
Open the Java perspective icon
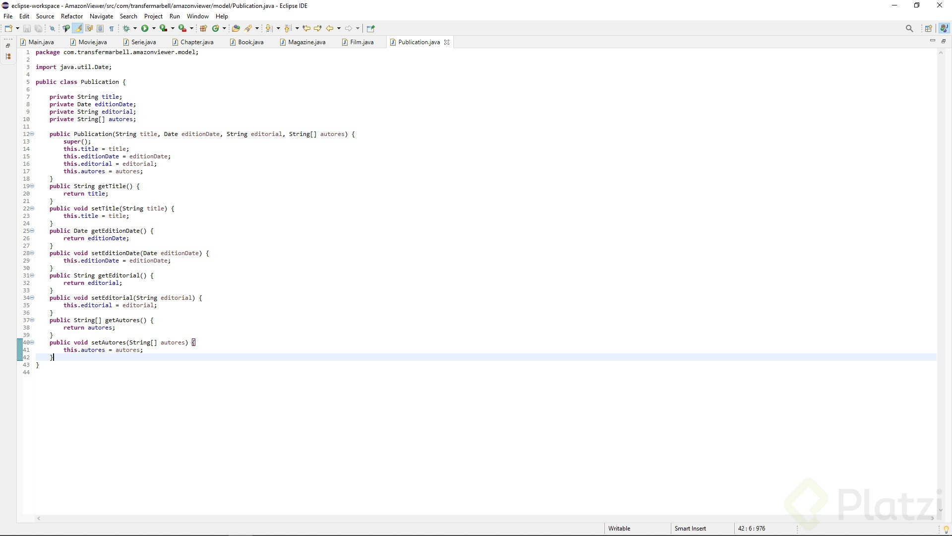[x=944, y=28]
